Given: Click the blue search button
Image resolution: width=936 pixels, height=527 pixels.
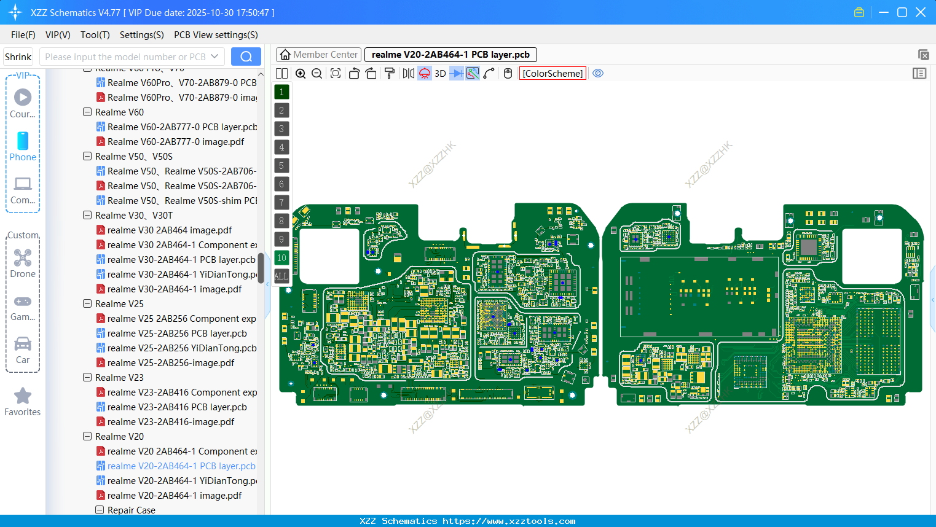Looking at the screenshot, I should (x=246, y=57).
